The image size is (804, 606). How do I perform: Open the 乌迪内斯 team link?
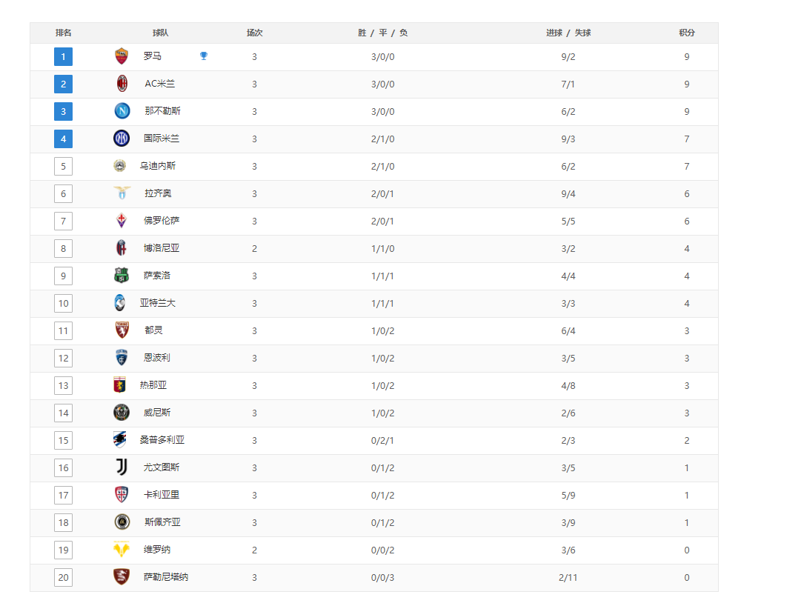[158, 166]
